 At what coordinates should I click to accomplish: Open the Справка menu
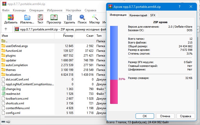point(90,10)
